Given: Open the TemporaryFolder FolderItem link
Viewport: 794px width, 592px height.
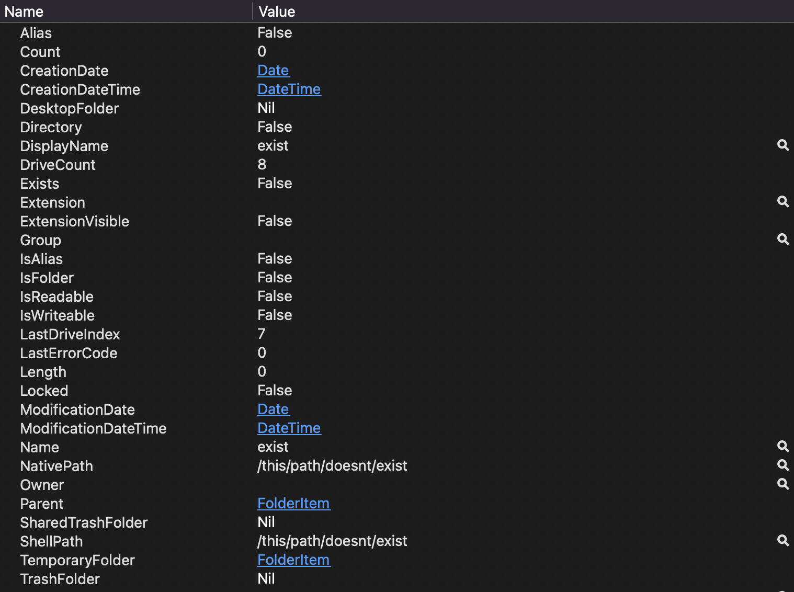Looking at the screenshot, I should coord(294,560).
